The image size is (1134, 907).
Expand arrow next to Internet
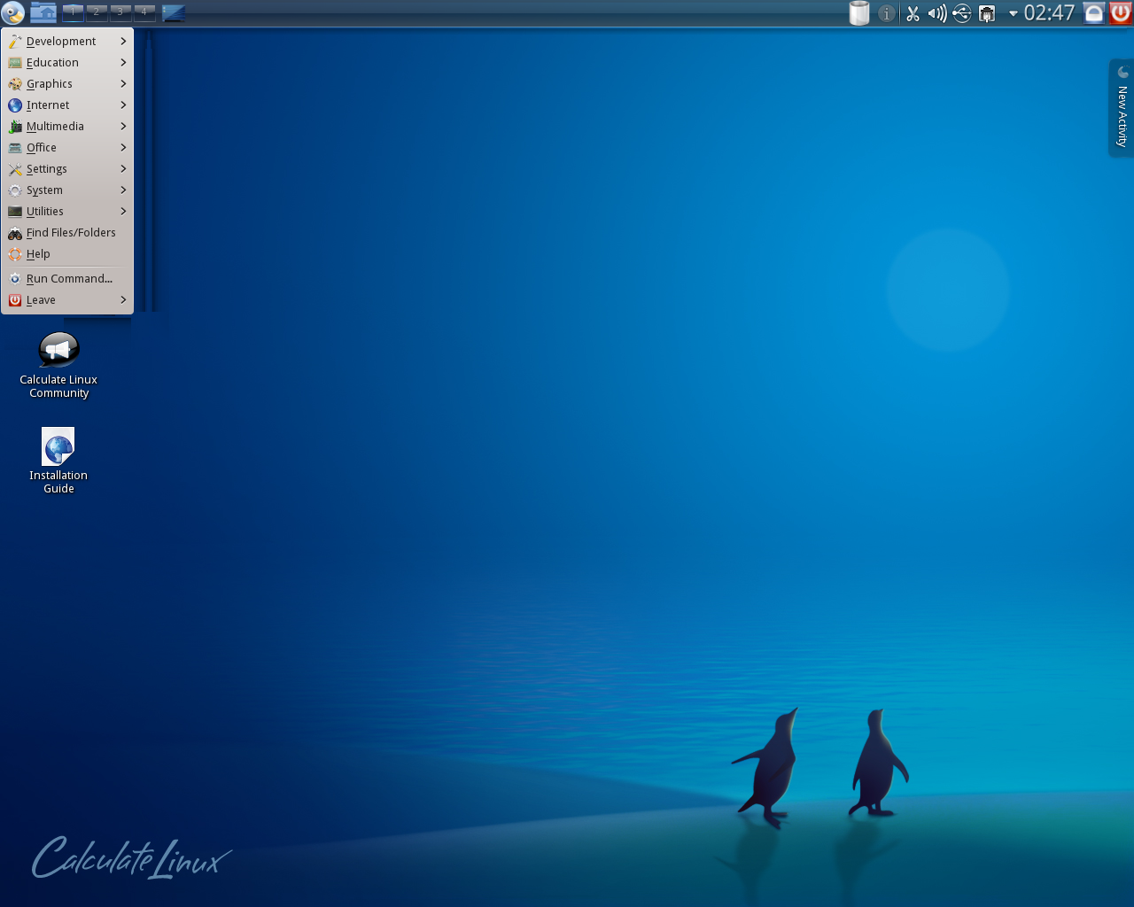123,105
